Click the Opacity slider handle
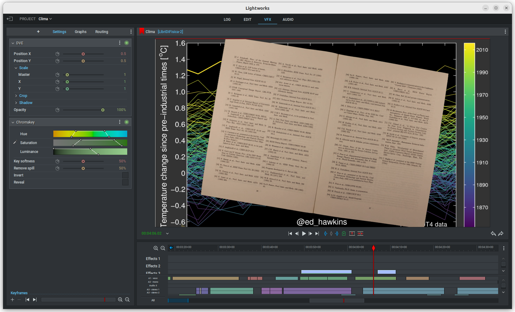Viewport: 515px width, 312px height. (x=103, y=110)
